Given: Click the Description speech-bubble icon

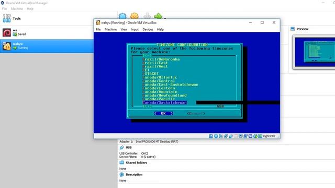Looking at the screenshot, I should coord(121,174).
